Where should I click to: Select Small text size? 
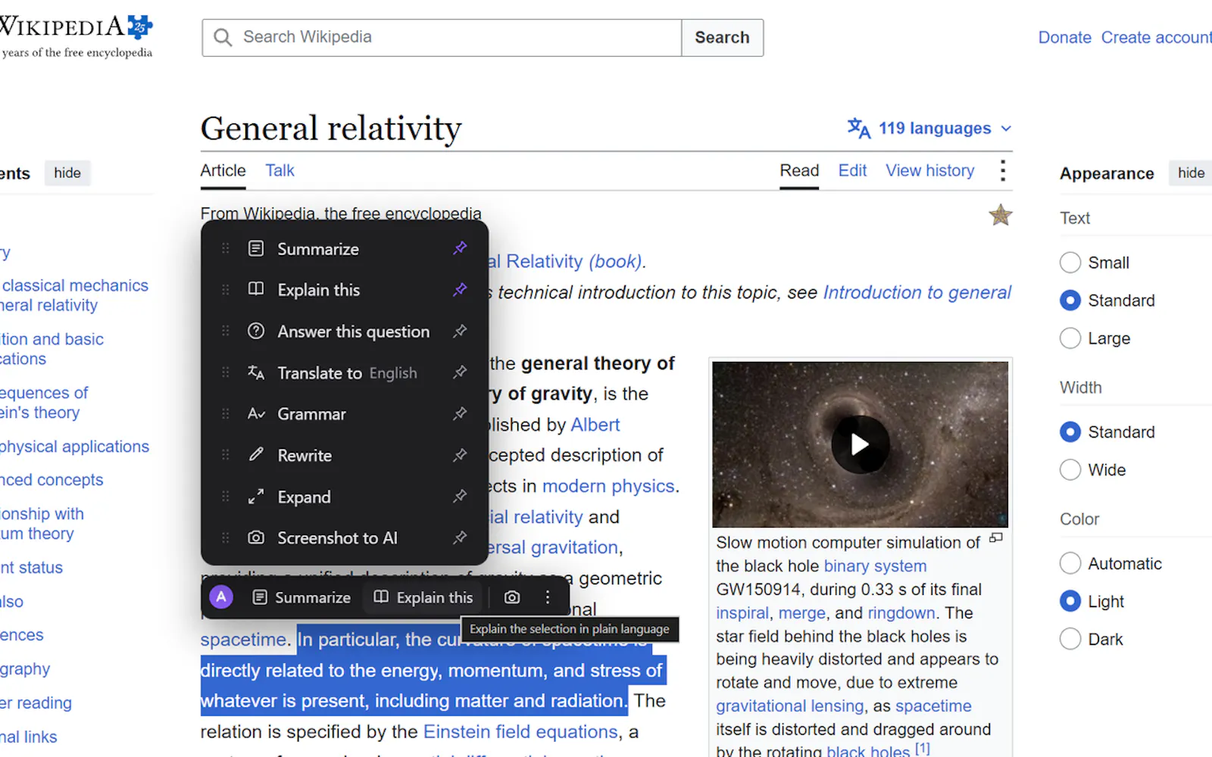click(1070, 263)
